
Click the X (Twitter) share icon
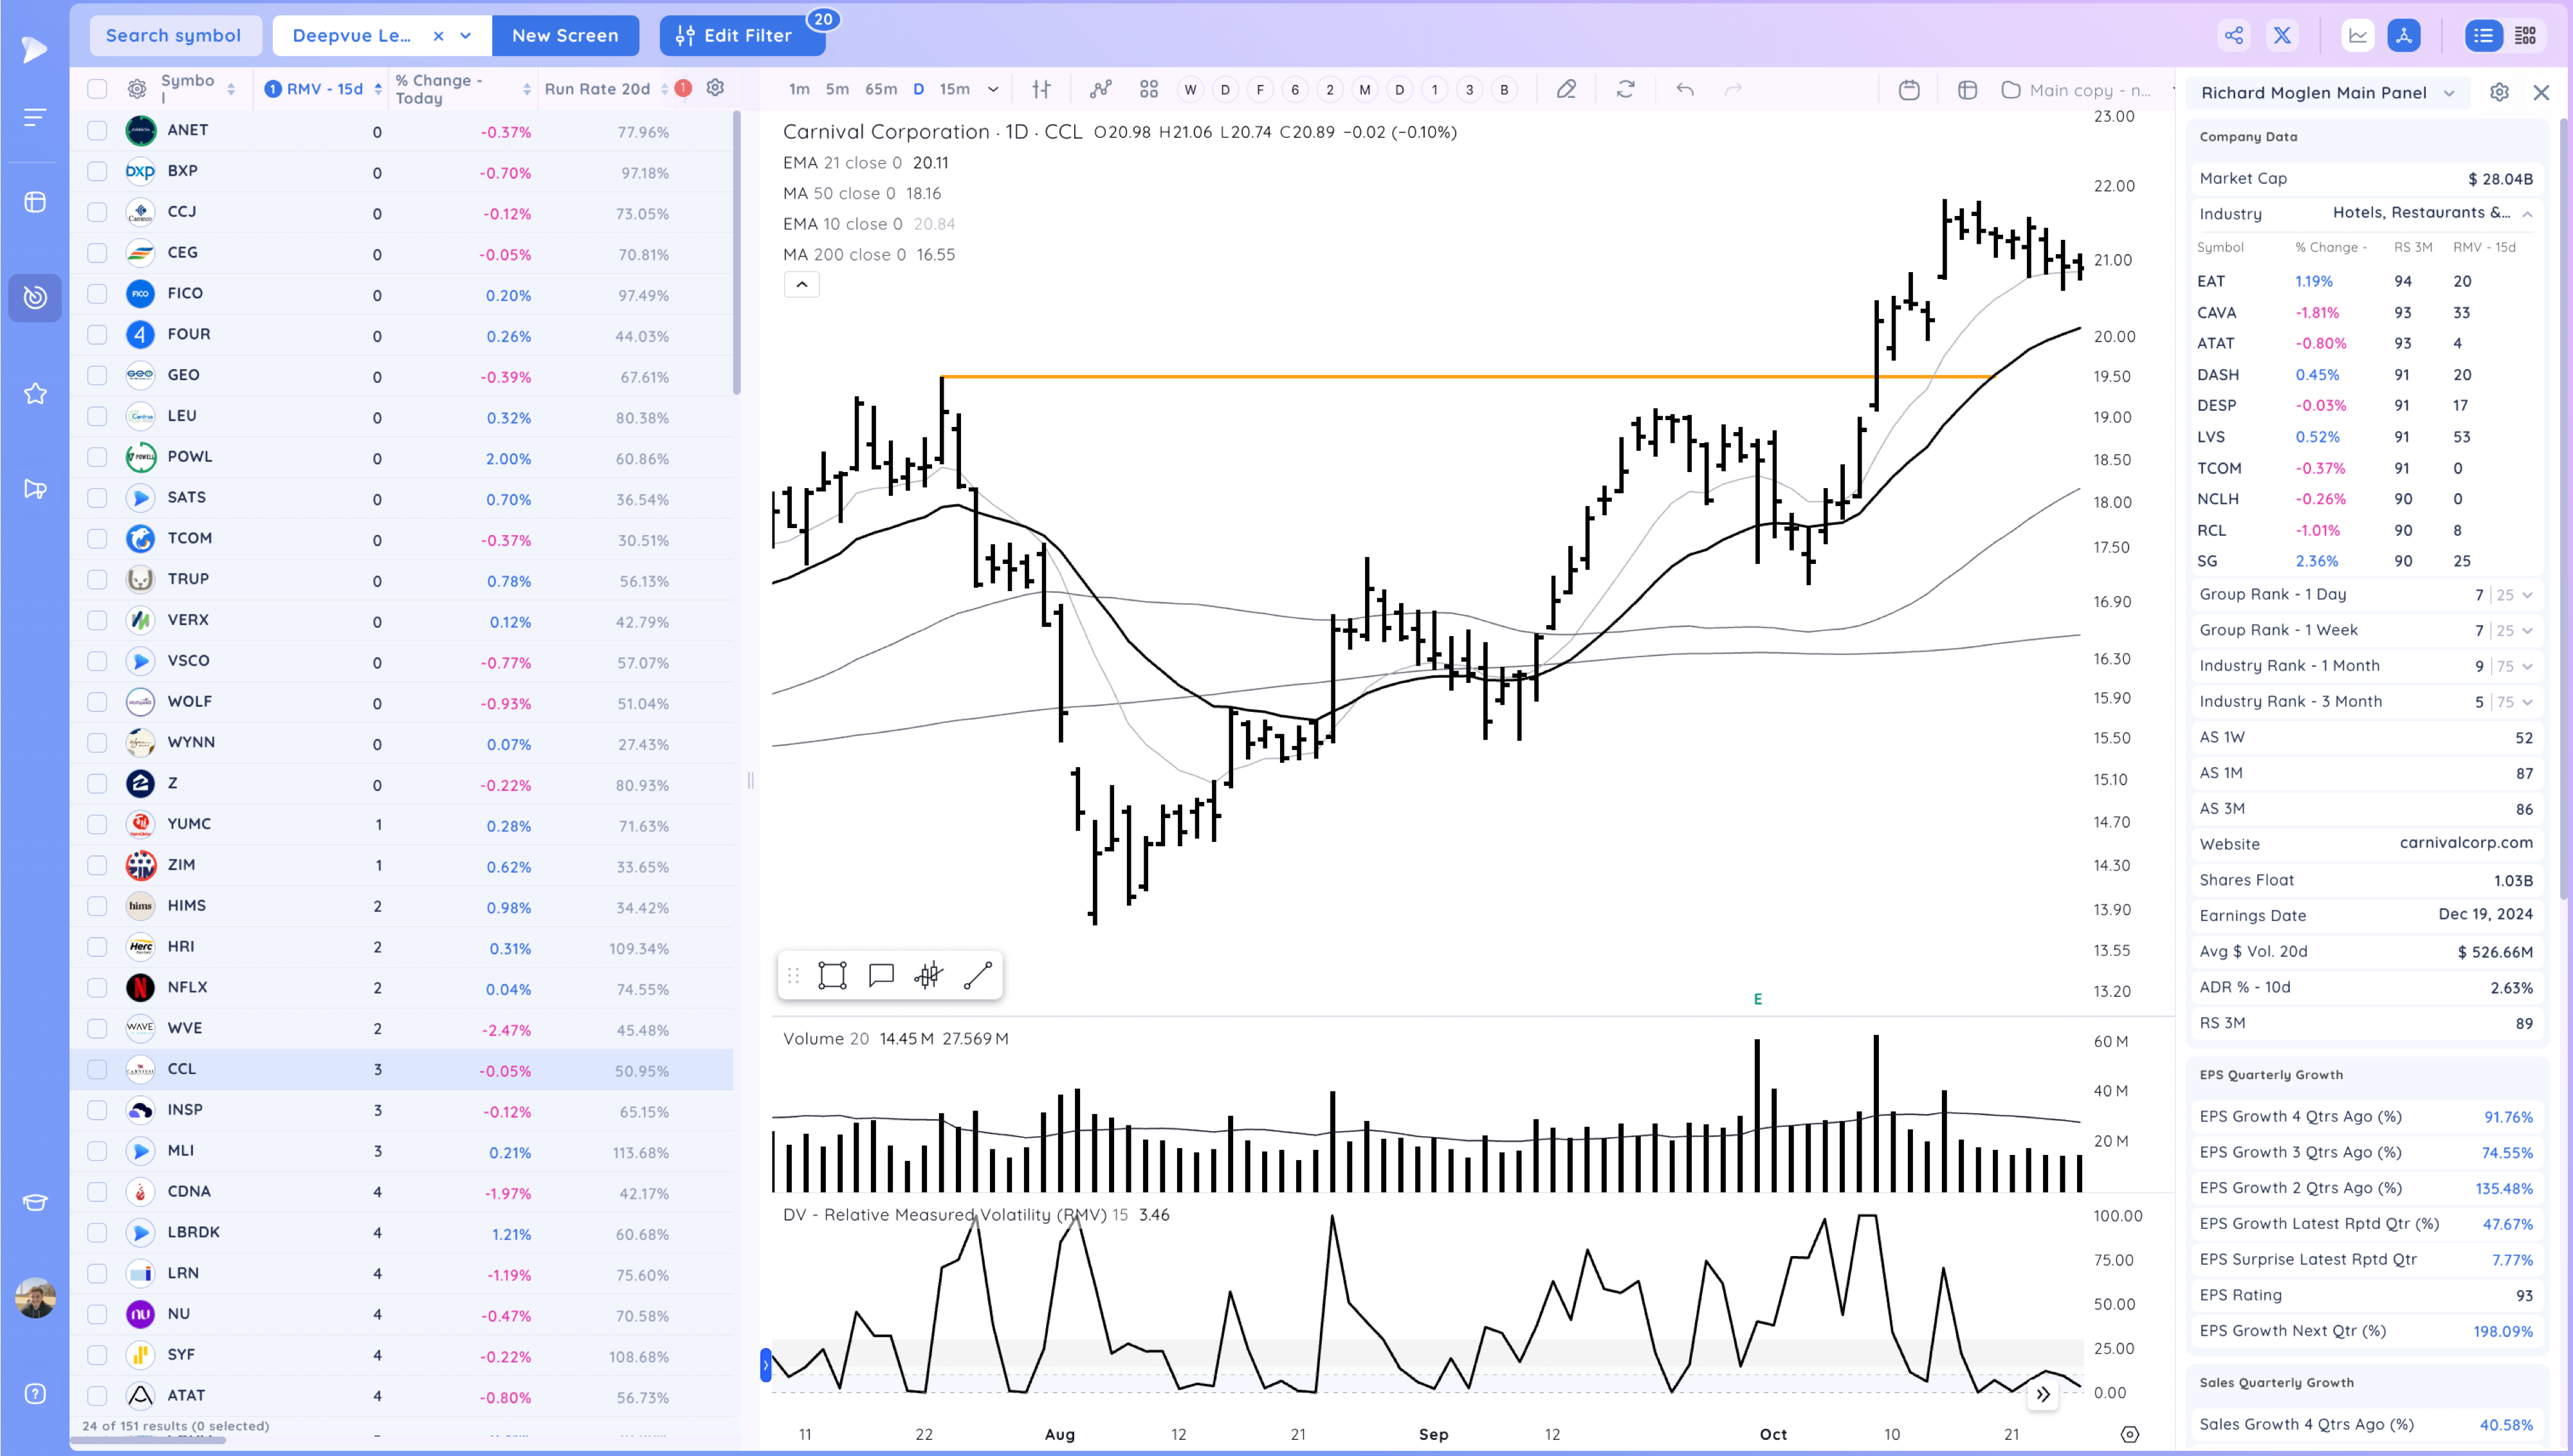click(2282, 36)
